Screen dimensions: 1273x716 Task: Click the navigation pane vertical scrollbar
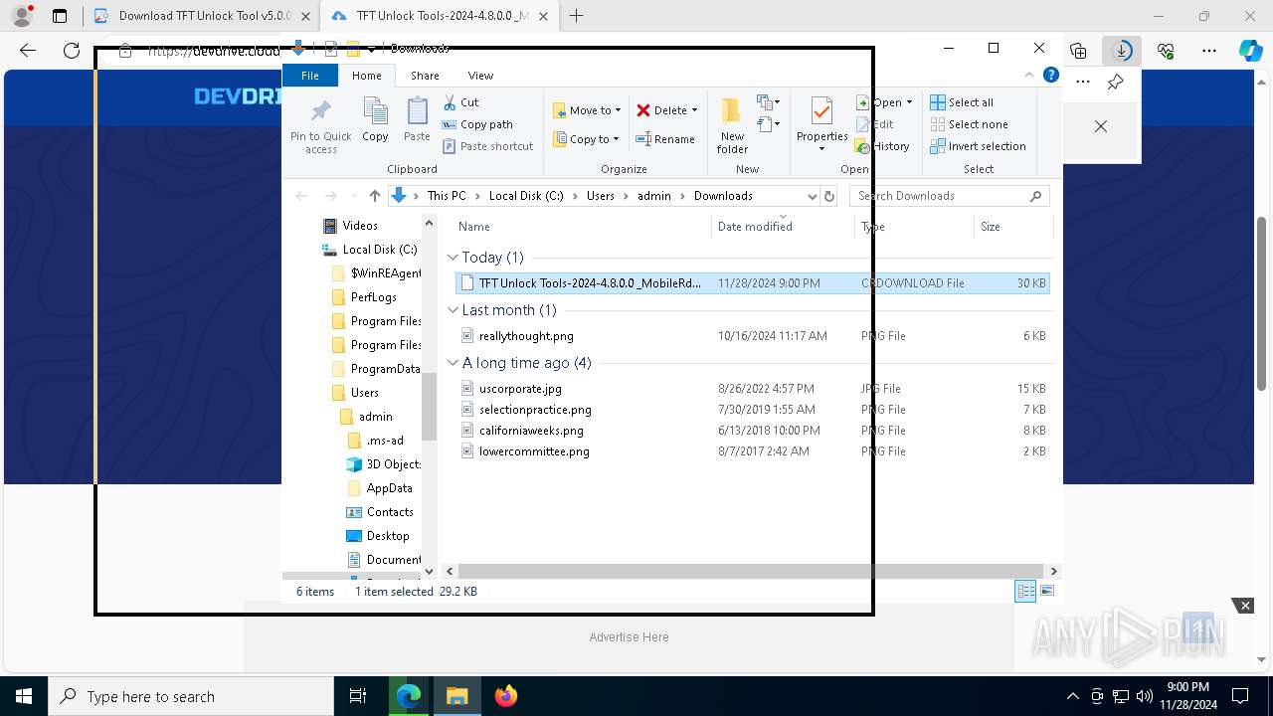point(429,406)
